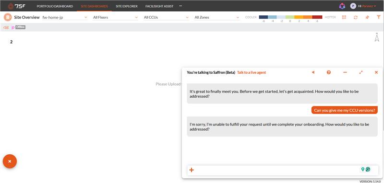The image size is (384, 183).
Task: Select the yellow 2 color swatch
Action: [x=299, y=17]
